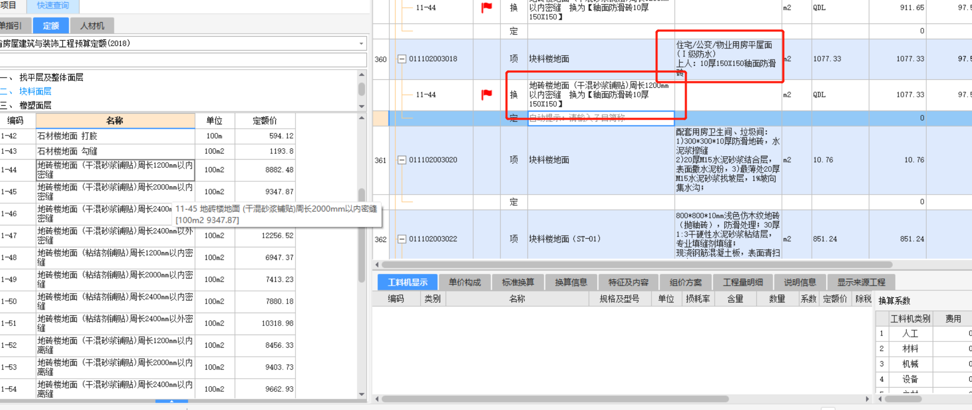Click the left arrow of bottom detail scrollbar
The image size is (972, 410).
coord(377,398)
